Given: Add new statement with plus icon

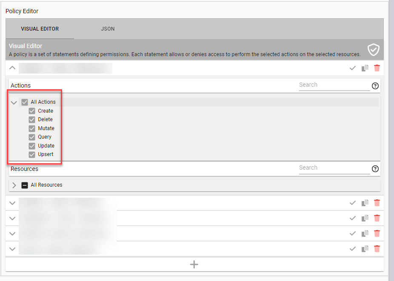Looking at the screenshot, I should [x=194, y=264].
